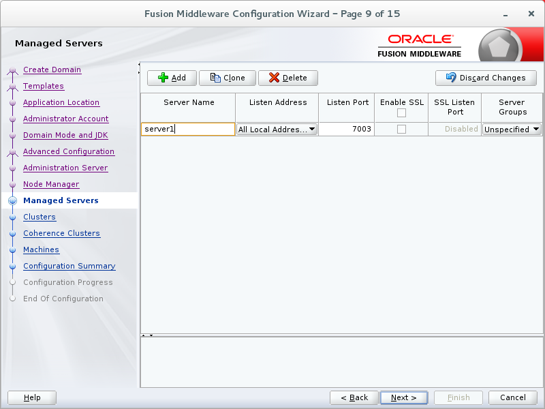The width and height of the screenshot is (545, 409).
Task: Click the Clusters step bullet
Action: click(13, 217)
